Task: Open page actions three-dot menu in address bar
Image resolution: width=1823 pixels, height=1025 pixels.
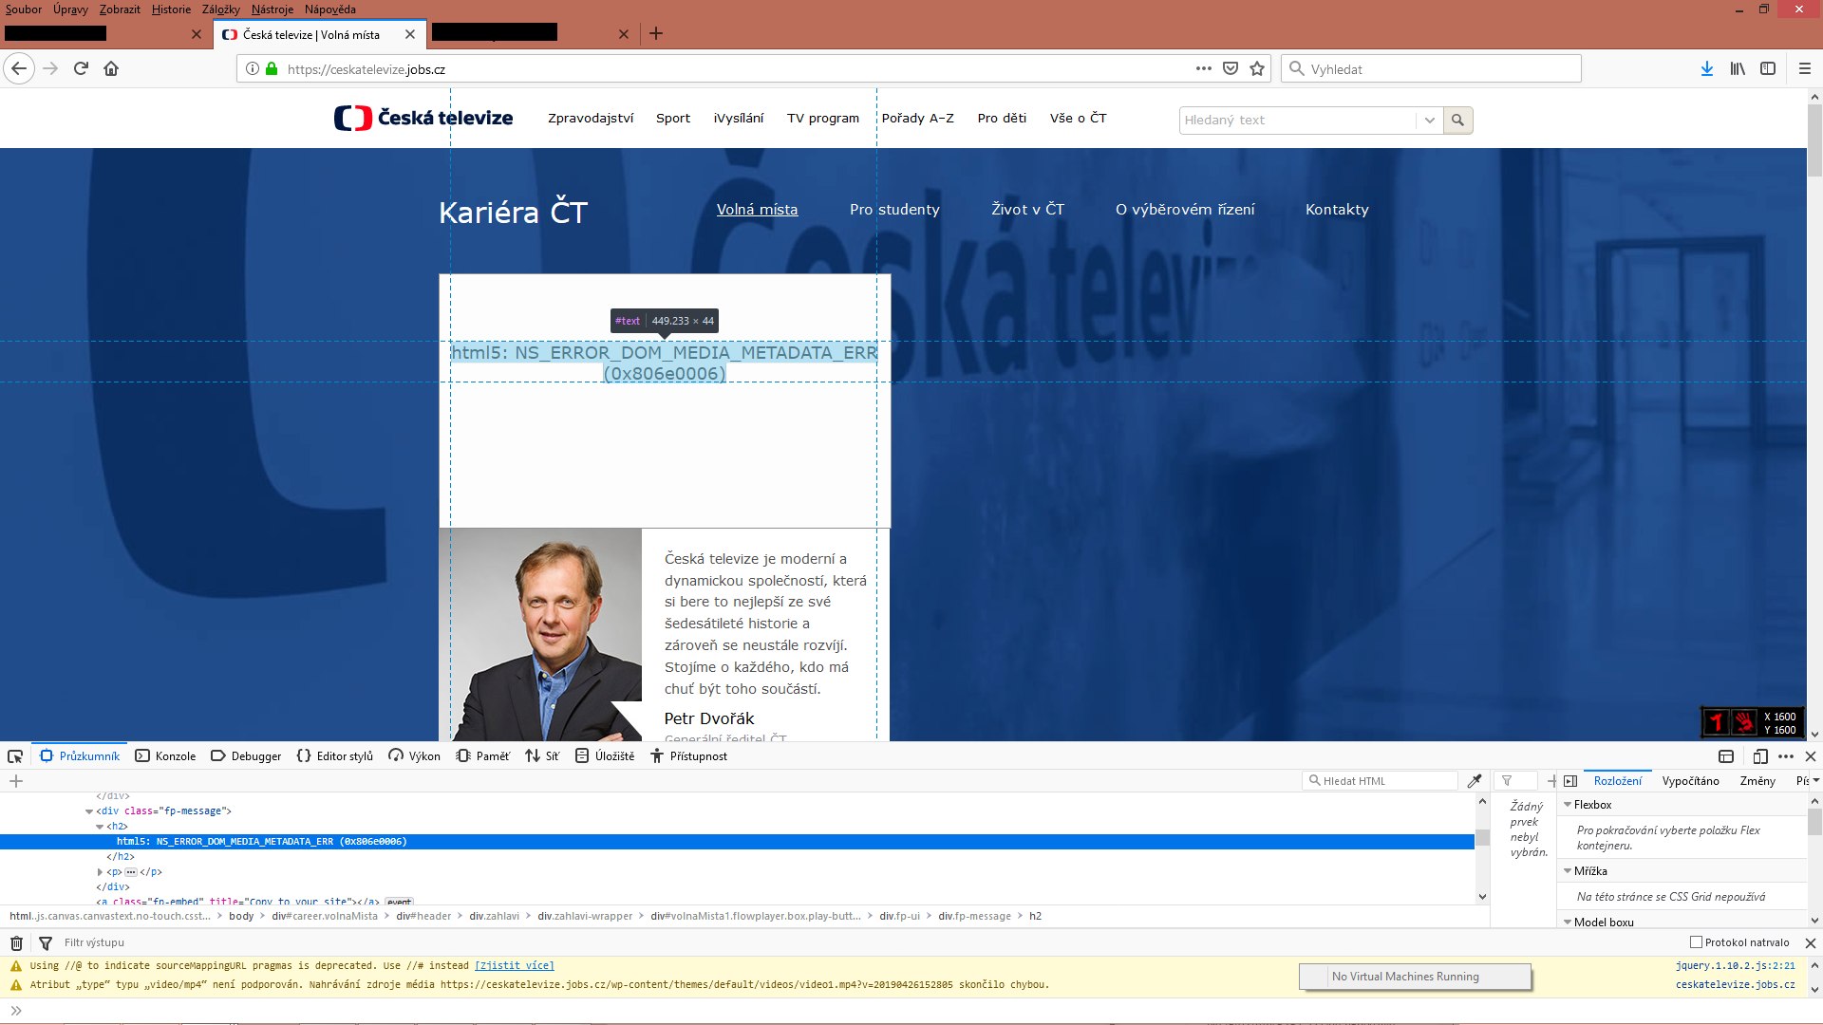Action: point(1204,68)
